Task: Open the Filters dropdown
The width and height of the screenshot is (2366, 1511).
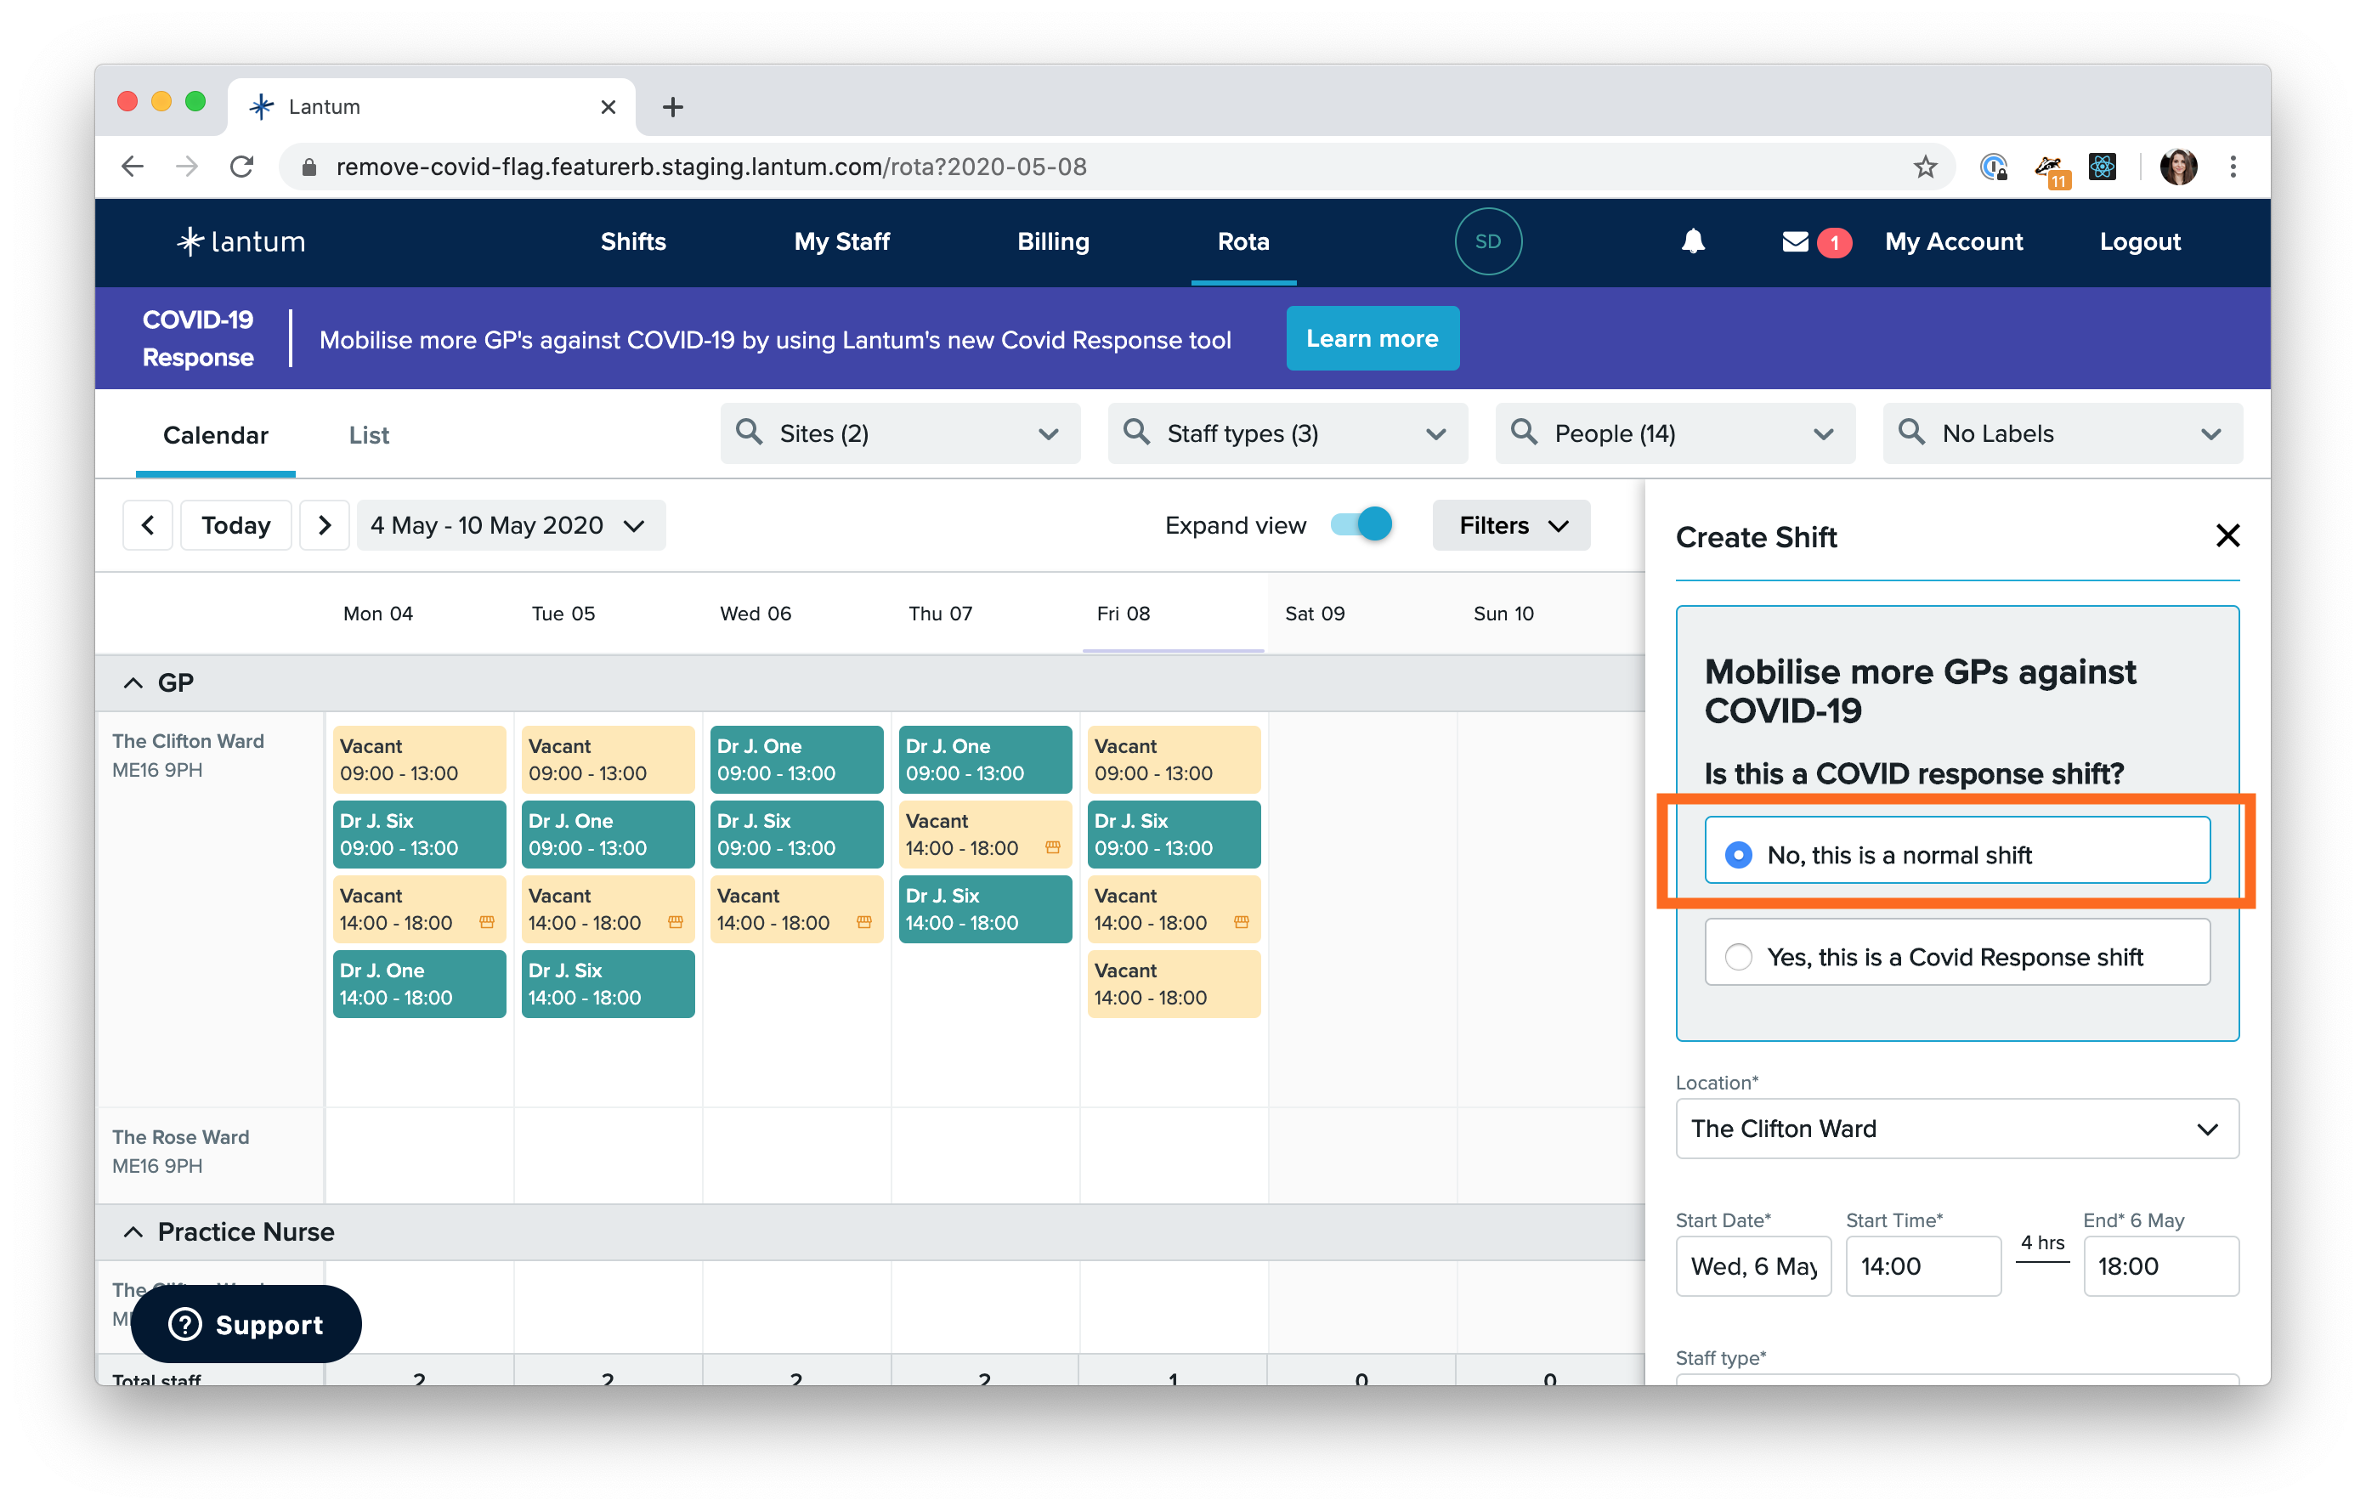Action: point(1511,524)
